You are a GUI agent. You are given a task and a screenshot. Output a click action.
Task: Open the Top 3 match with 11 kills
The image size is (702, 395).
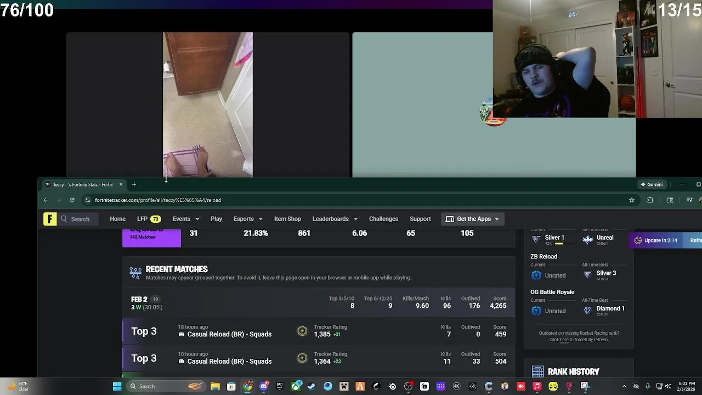pos(319,358)
